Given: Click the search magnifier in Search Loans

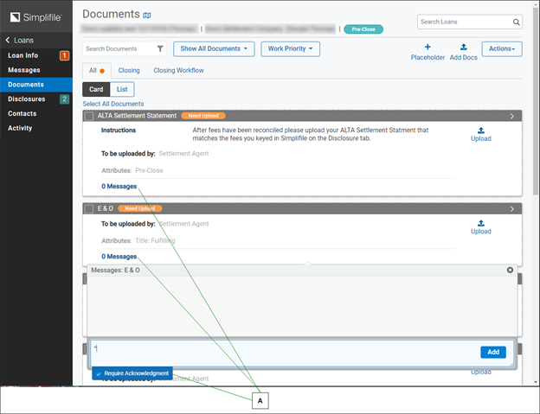Looking at the screenshot, I should [516, 22].
